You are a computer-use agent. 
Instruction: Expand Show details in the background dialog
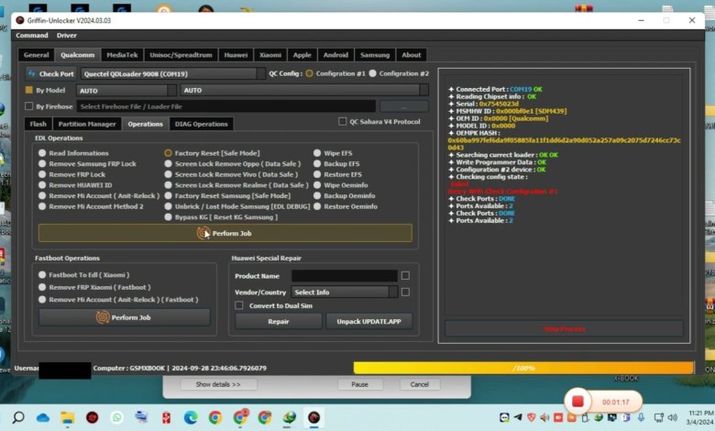pos(218,384)
